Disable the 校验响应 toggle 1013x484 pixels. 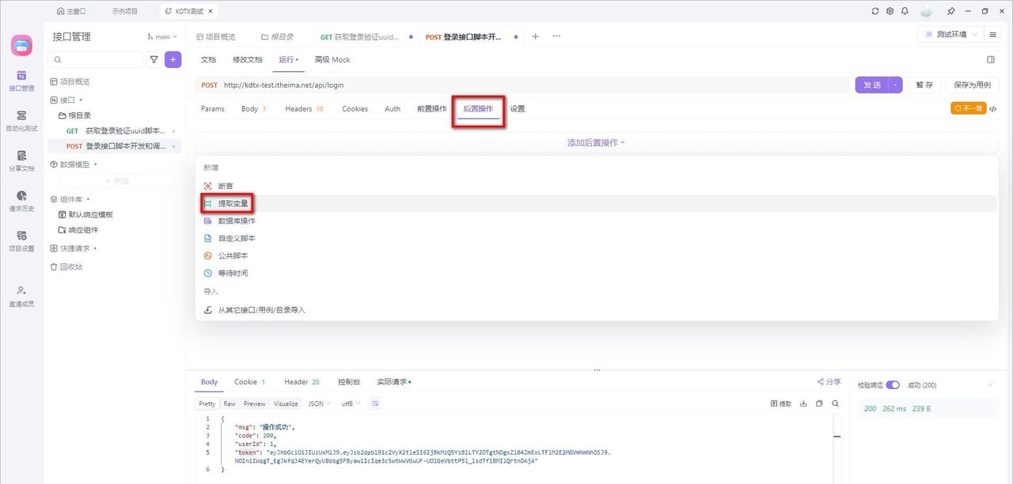[893, 384]
